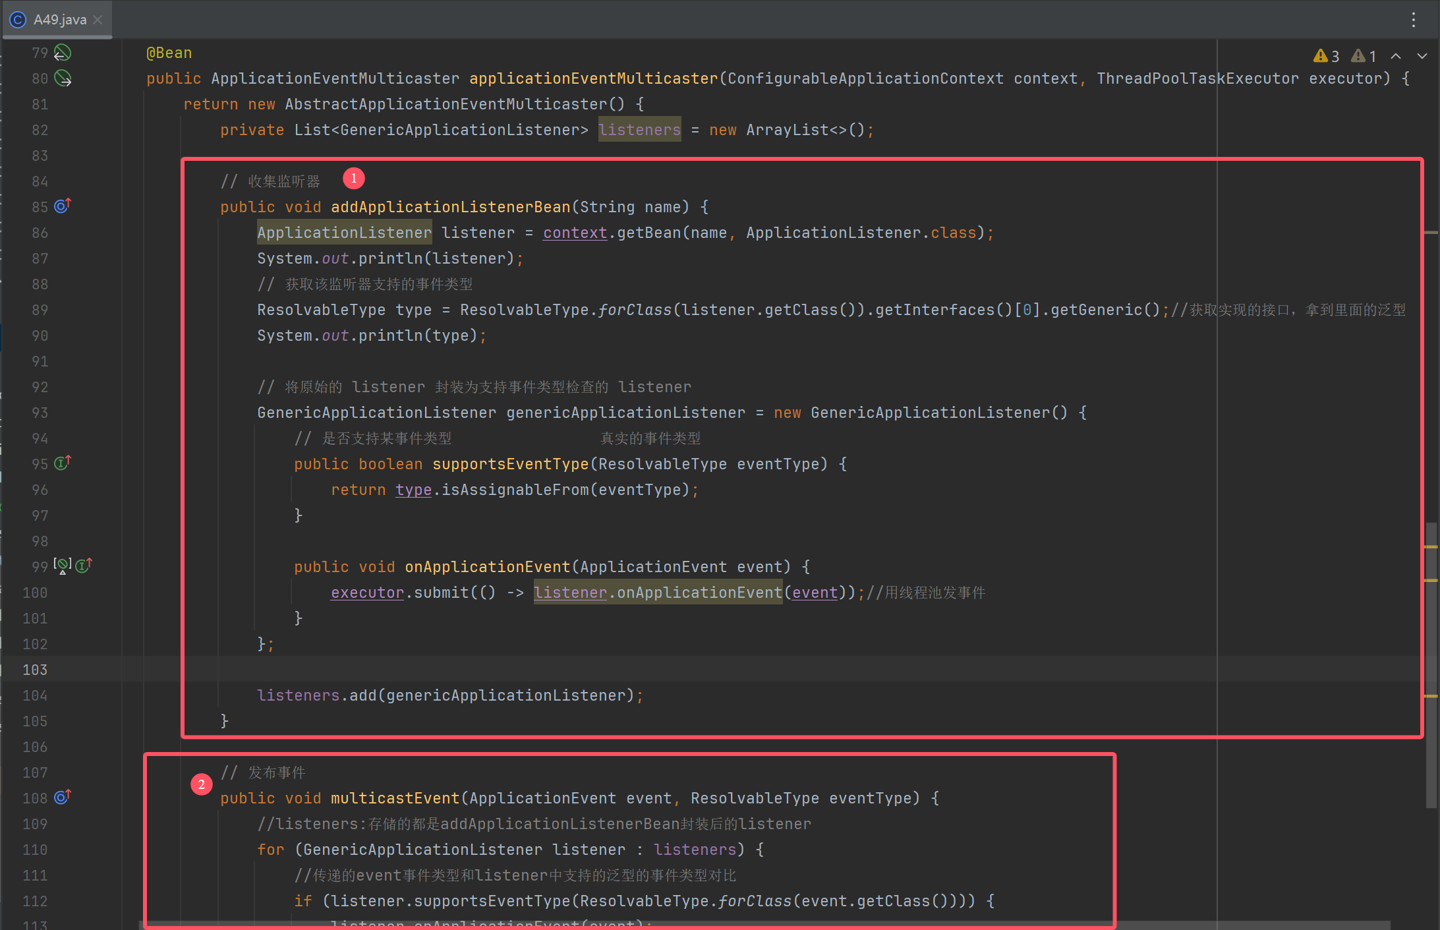This screenshot has width=1440, height=930.
Task: Click the @Bean annotation on line 79
Action: [169, 53]
